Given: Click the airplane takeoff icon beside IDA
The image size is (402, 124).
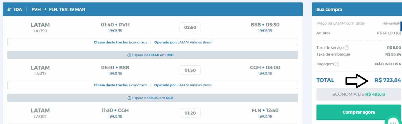Looking at the screenshot, I should tap(9, 9).
